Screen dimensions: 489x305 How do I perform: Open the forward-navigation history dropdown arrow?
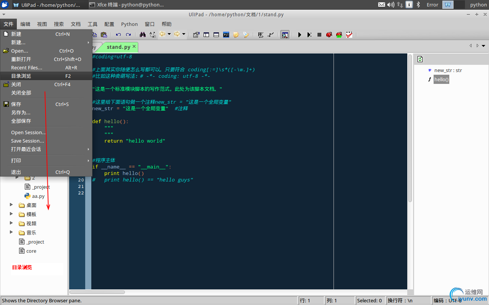[x=184, y=34]
